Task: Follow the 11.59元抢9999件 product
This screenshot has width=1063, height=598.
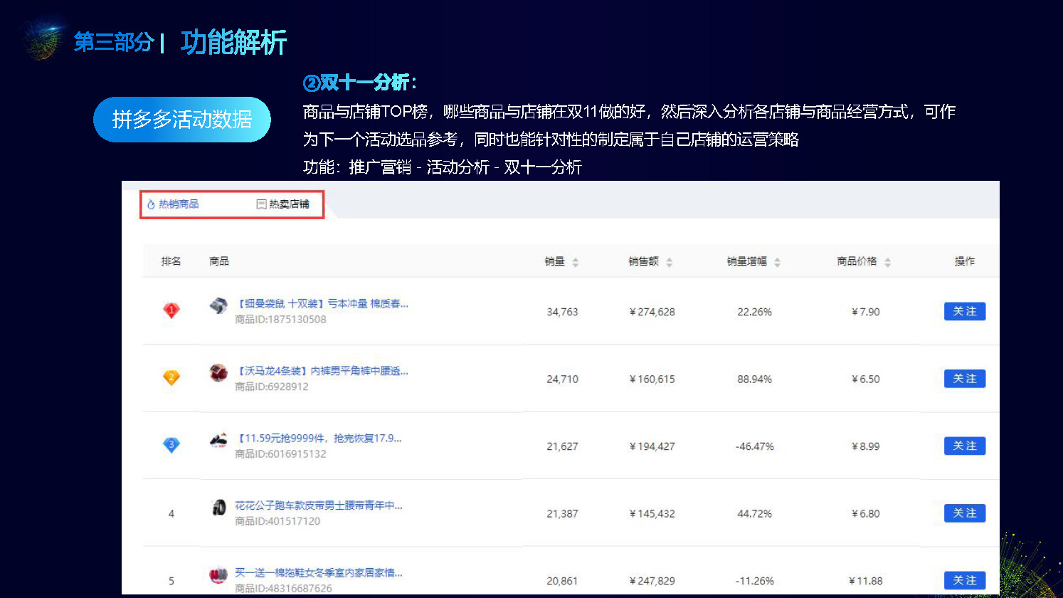Action: coord(965,446)
